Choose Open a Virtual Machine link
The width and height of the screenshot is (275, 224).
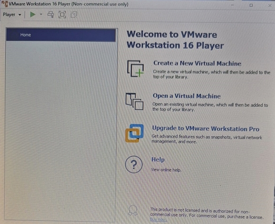pos(187,96)
